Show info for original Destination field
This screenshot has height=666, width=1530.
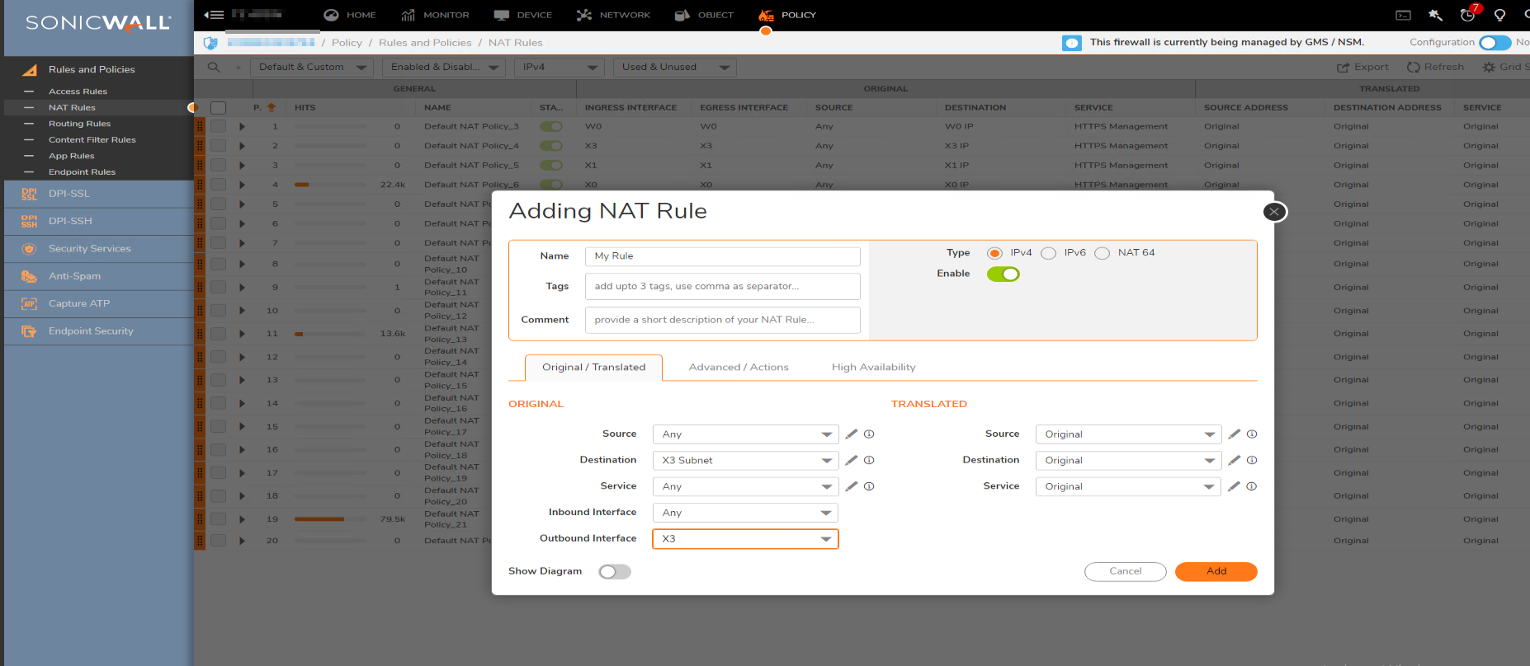tap(869, 460)
